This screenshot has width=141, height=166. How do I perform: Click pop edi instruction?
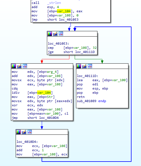coord(87,84)
